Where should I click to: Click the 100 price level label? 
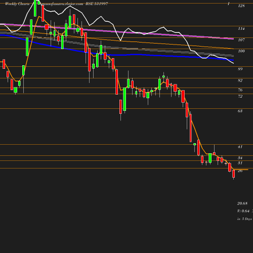point(241,51)
